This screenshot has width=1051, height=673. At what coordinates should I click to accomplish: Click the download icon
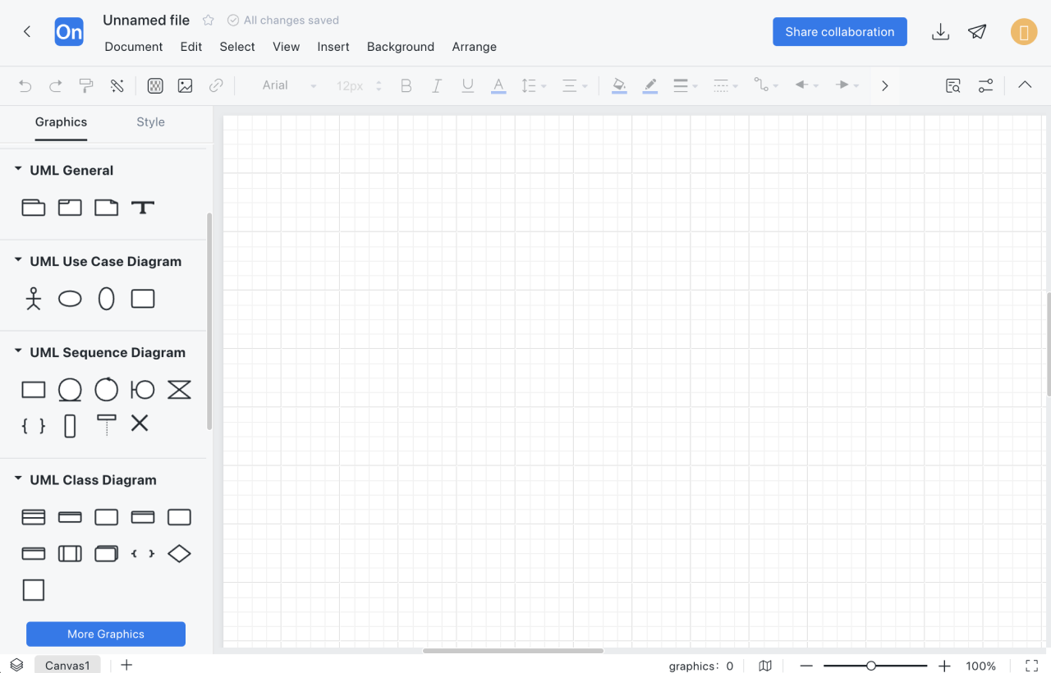coord(941,32)
